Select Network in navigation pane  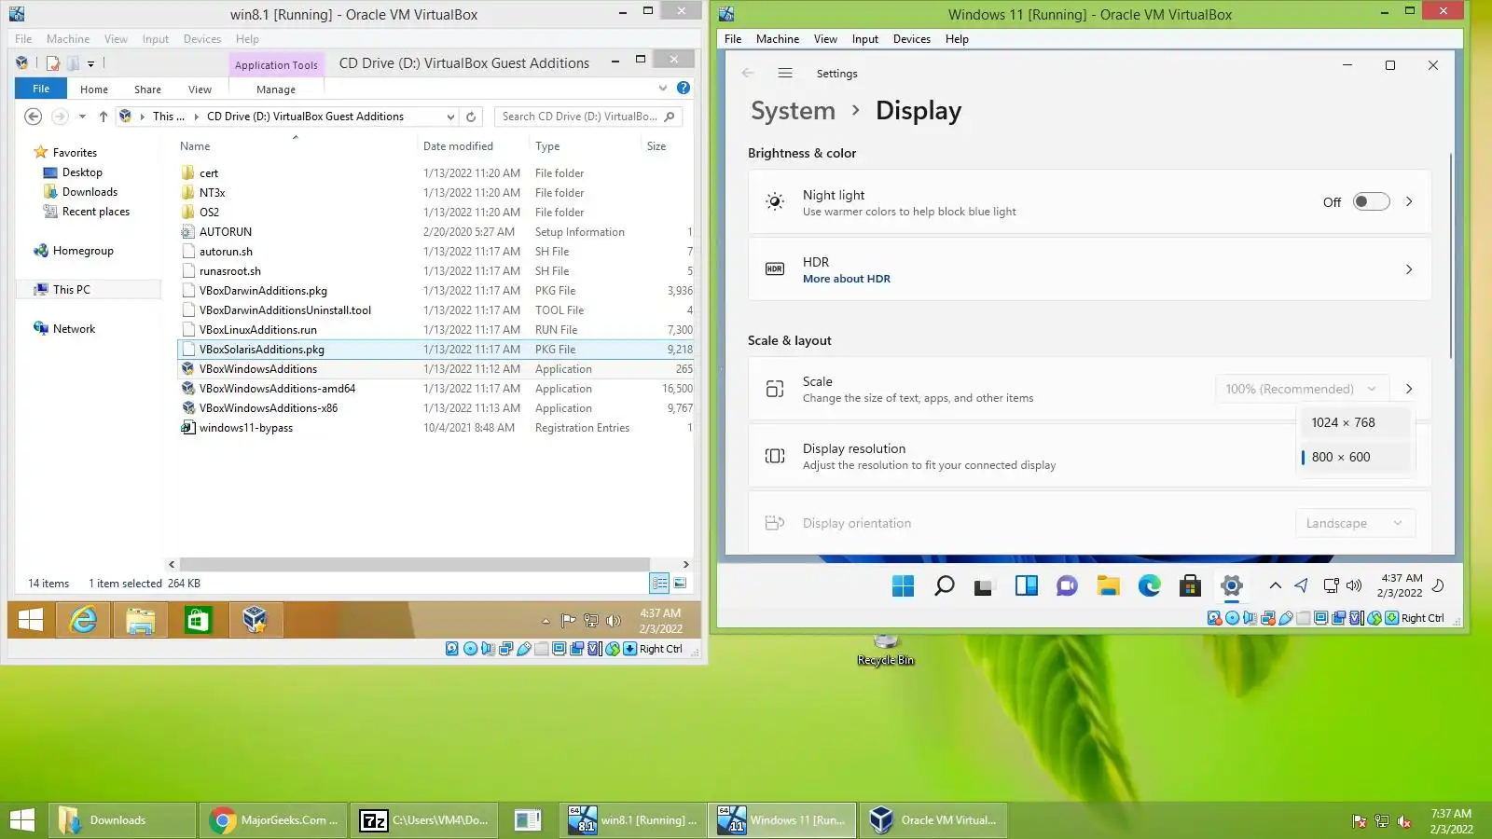click(x=74, y=329)
